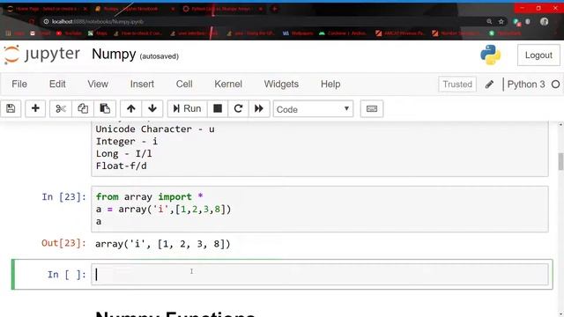Click the 'Integer - i' line
This screenshot has height=317, width=564.
[x=127, y=141]
